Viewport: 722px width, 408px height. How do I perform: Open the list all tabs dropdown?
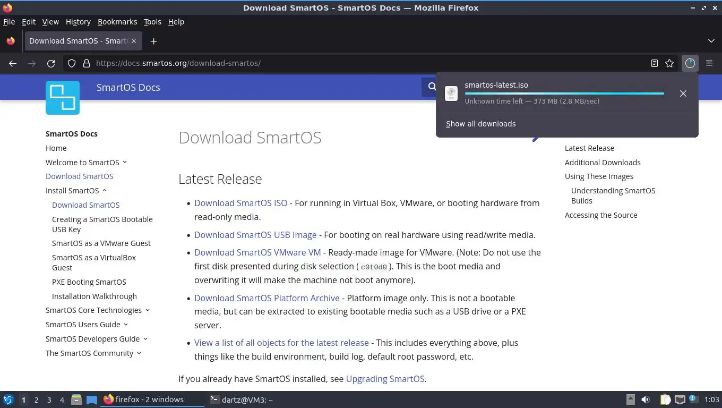(x=711, y=41)
